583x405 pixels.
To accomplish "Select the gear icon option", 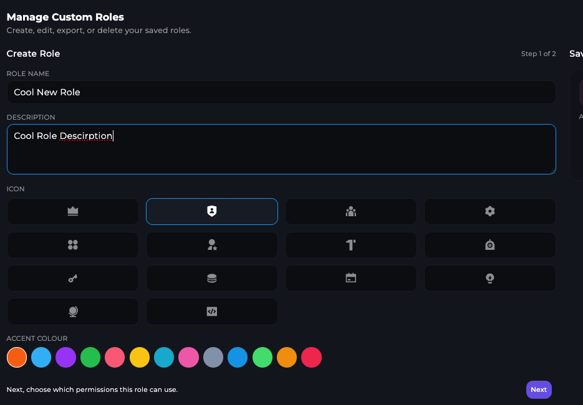I will (489, 211).
